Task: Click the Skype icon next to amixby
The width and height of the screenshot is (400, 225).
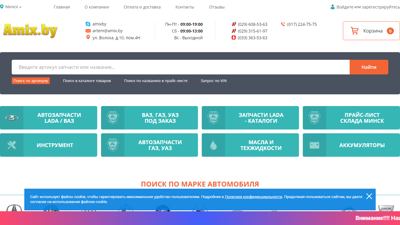Action: [88, 24]
